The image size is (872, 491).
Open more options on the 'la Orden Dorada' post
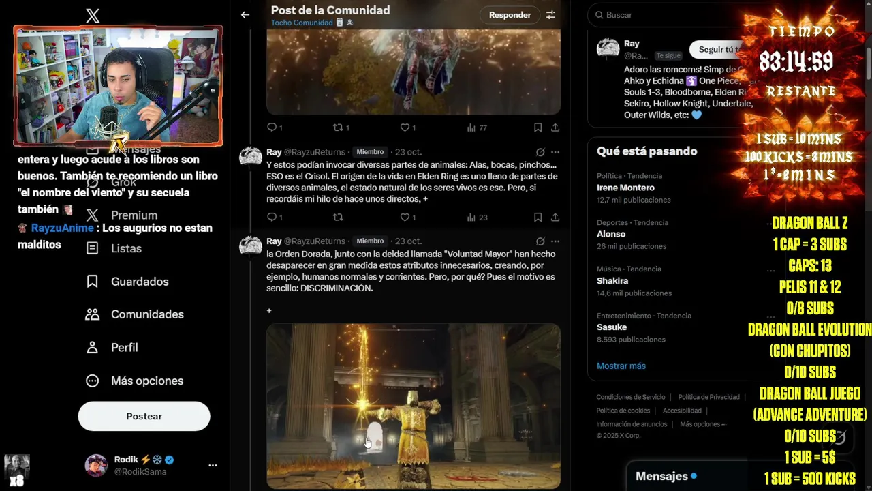point(555,241)
